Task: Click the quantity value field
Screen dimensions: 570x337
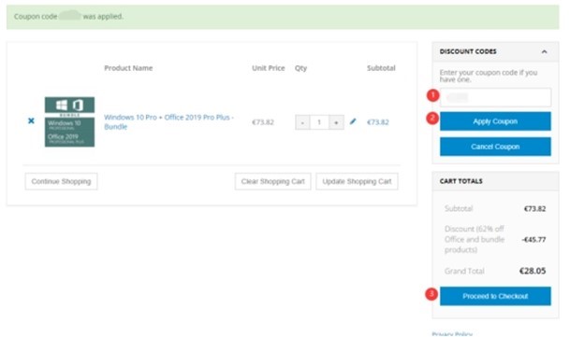Action: [x=319, y=122]
